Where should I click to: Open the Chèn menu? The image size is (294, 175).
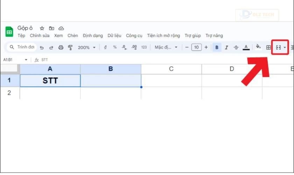pos(73,36)
